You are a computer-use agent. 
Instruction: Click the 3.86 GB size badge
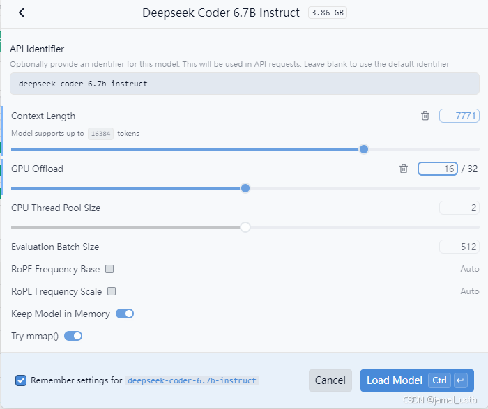[x=328, y=13]
